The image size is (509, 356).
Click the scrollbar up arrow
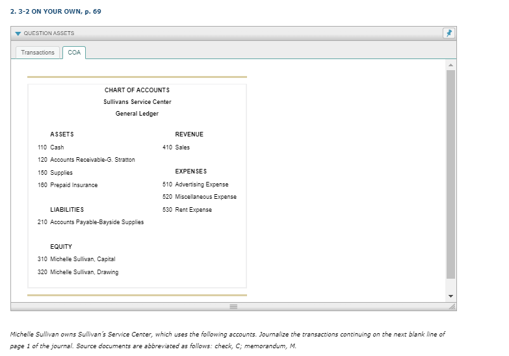click(x=450, y=65)
